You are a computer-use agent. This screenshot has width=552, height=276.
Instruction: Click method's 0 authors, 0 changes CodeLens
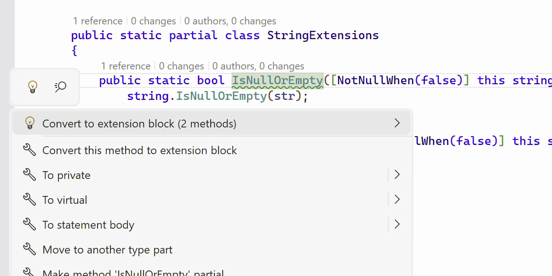point(258,66)
